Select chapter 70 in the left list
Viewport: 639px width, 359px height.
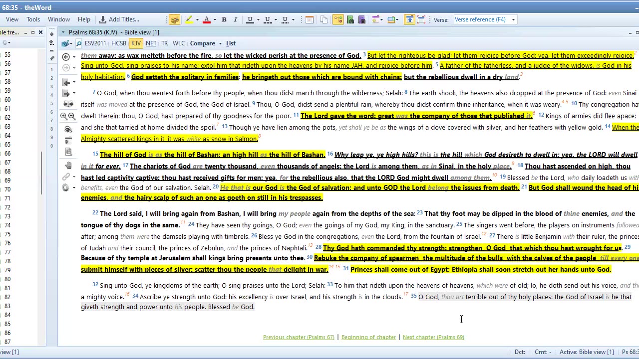7,189
